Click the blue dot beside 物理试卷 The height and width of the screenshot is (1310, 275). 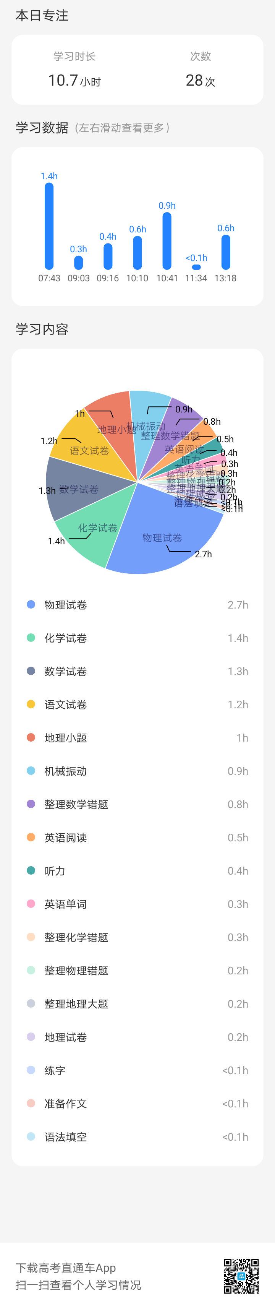click(x=31, y=605)
